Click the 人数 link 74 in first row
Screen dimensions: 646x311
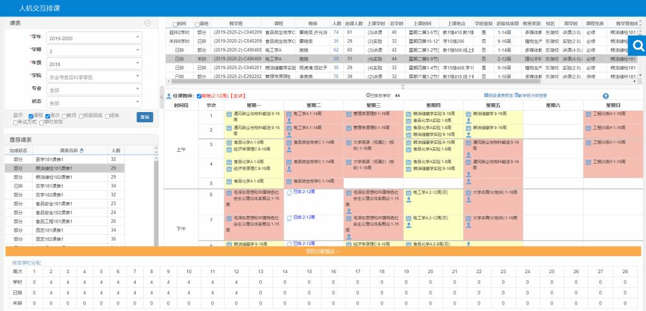point(336,32)
